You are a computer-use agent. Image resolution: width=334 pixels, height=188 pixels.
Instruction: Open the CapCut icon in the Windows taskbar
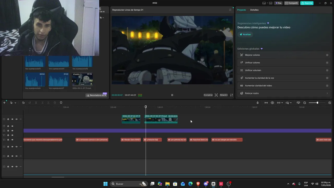click(x=213, y=184)
